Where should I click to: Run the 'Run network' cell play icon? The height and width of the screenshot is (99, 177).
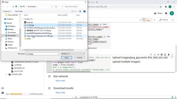(49, 76)
